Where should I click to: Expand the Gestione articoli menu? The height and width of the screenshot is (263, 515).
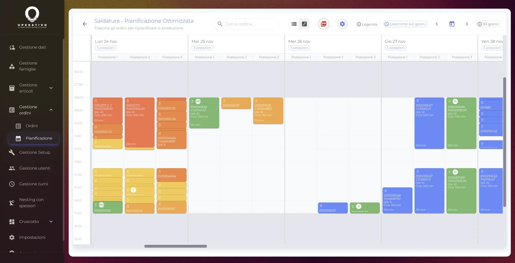click(x=51, y=88)
